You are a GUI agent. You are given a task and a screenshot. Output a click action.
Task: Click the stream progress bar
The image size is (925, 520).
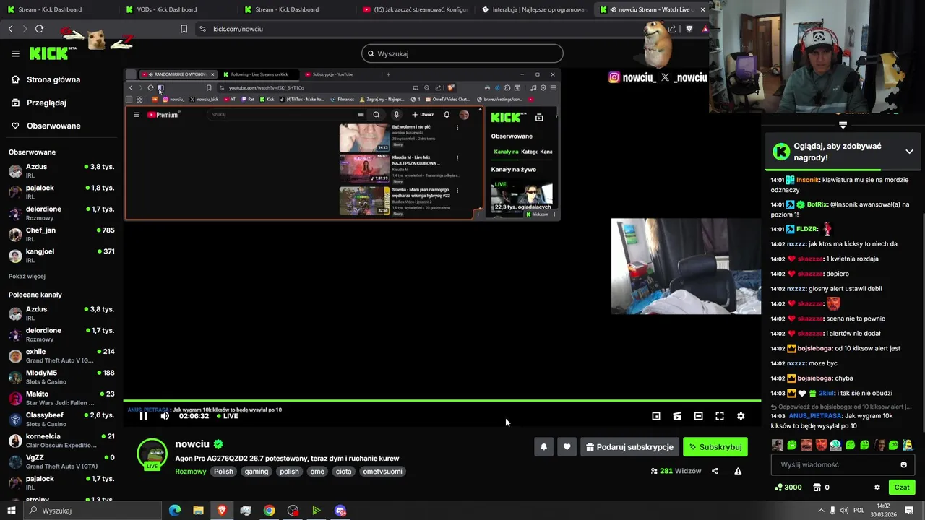coord(442,400)
